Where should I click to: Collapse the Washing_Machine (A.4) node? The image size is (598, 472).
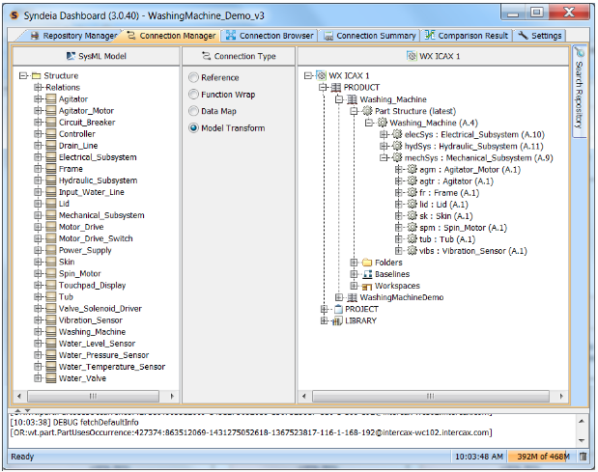pyautogui.click(x=369, y=123)
